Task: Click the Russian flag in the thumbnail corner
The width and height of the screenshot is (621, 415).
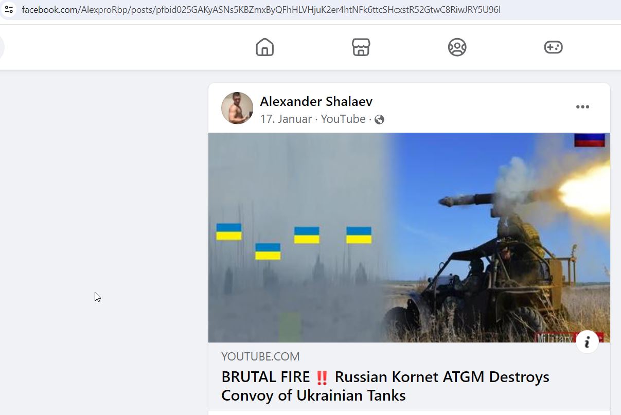Action: (x=590, y=140)
